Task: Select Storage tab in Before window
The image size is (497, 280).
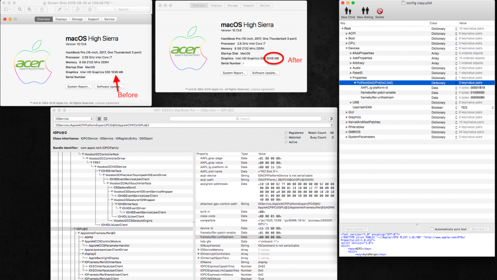Action: click(77, 19)
